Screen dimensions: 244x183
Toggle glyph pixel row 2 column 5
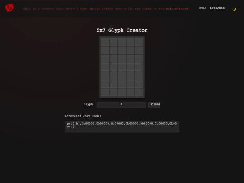[x=139, y=50]
